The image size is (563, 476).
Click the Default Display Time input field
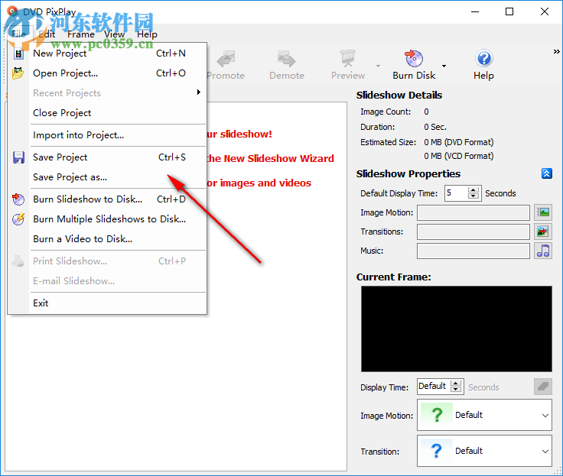457,193
